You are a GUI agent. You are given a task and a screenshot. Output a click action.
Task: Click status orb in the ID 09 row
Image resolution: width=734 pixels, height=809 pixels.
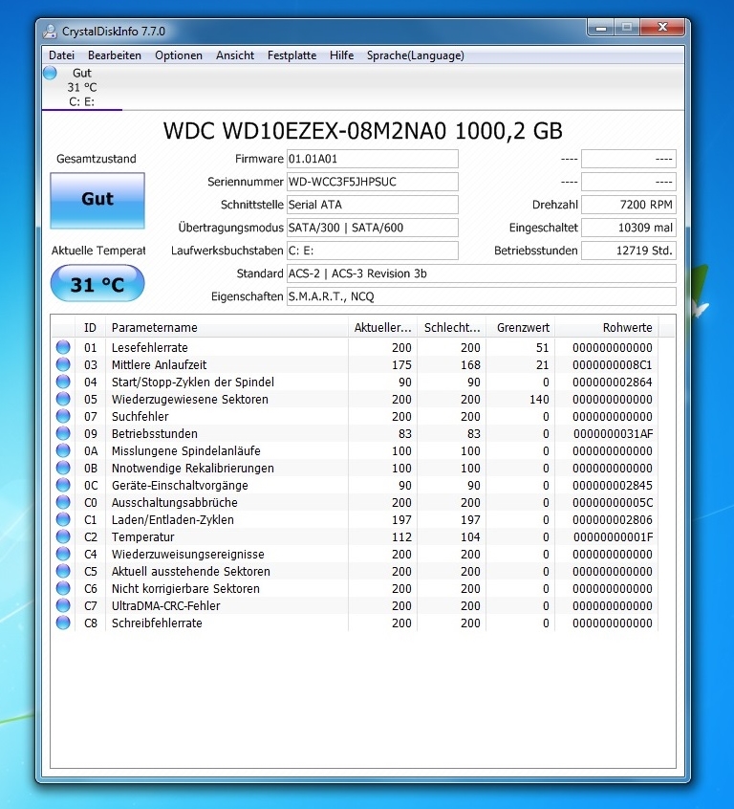pyautogui.click(x=63, y=433)
